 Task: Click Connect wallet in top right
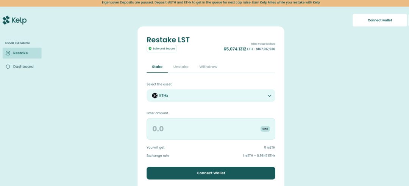379,20
